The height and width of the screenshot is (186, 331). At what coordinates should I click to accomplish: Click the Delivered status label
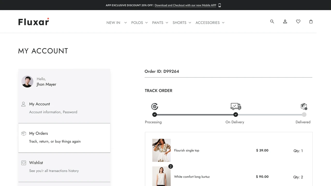click(x=303, y=122)
